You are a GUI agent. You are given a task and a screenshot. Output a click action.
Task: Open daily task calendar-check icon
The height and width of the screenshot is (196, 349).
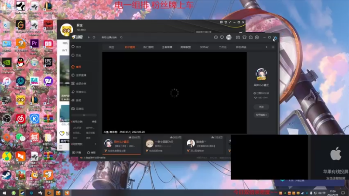coord(238,37)
